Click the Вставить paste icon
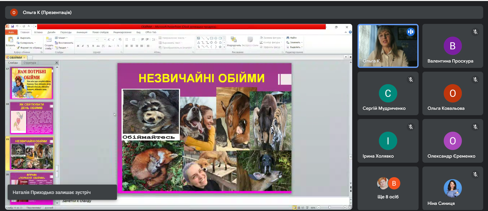 [10, 40]
